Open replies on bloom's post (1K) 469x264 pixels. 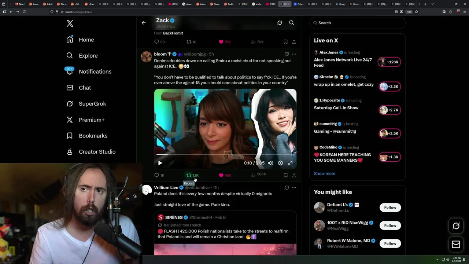[x=159, y=175]
